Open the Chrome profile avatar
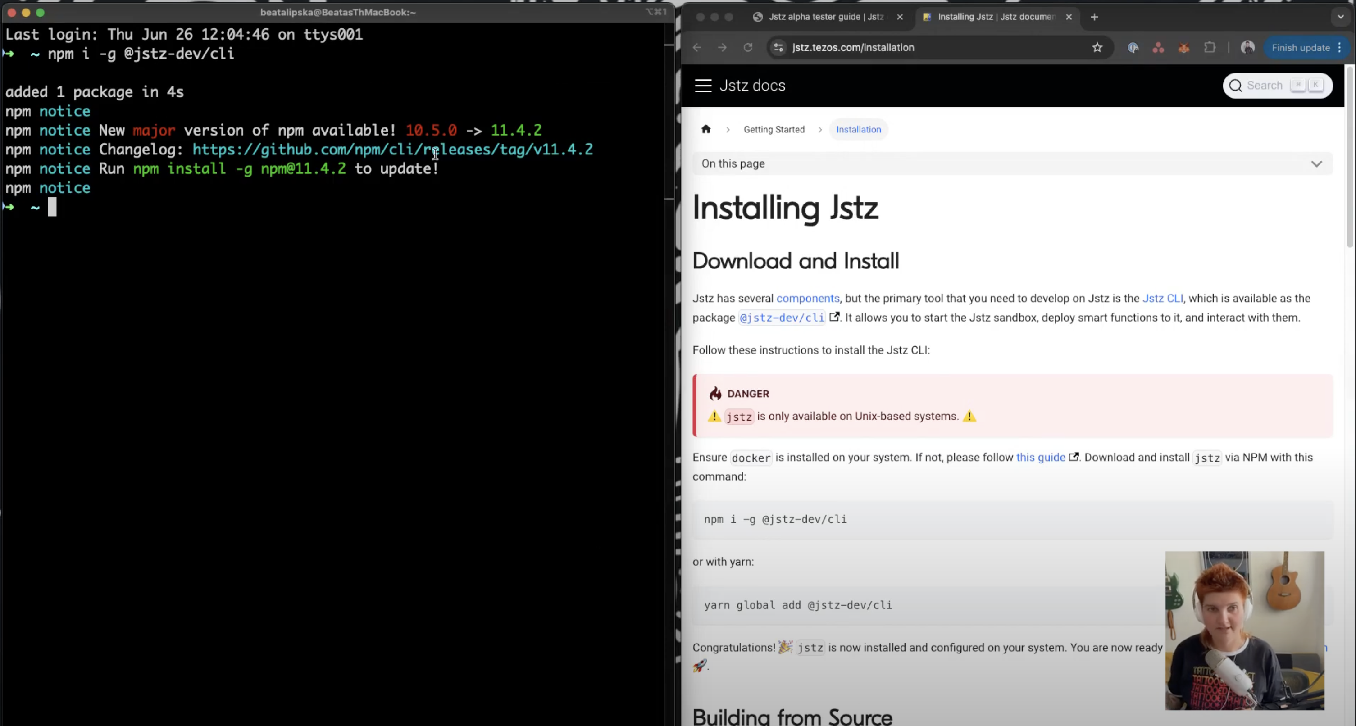 [1247, 48]
